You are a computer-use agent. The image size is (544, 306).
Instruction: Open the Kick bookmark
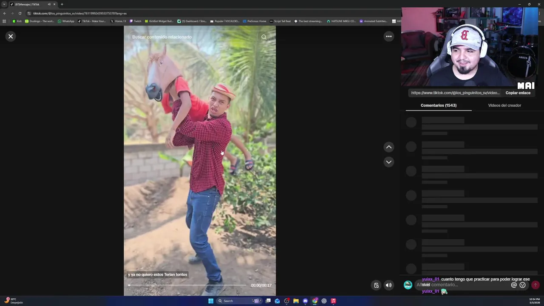tap(17, 21)
